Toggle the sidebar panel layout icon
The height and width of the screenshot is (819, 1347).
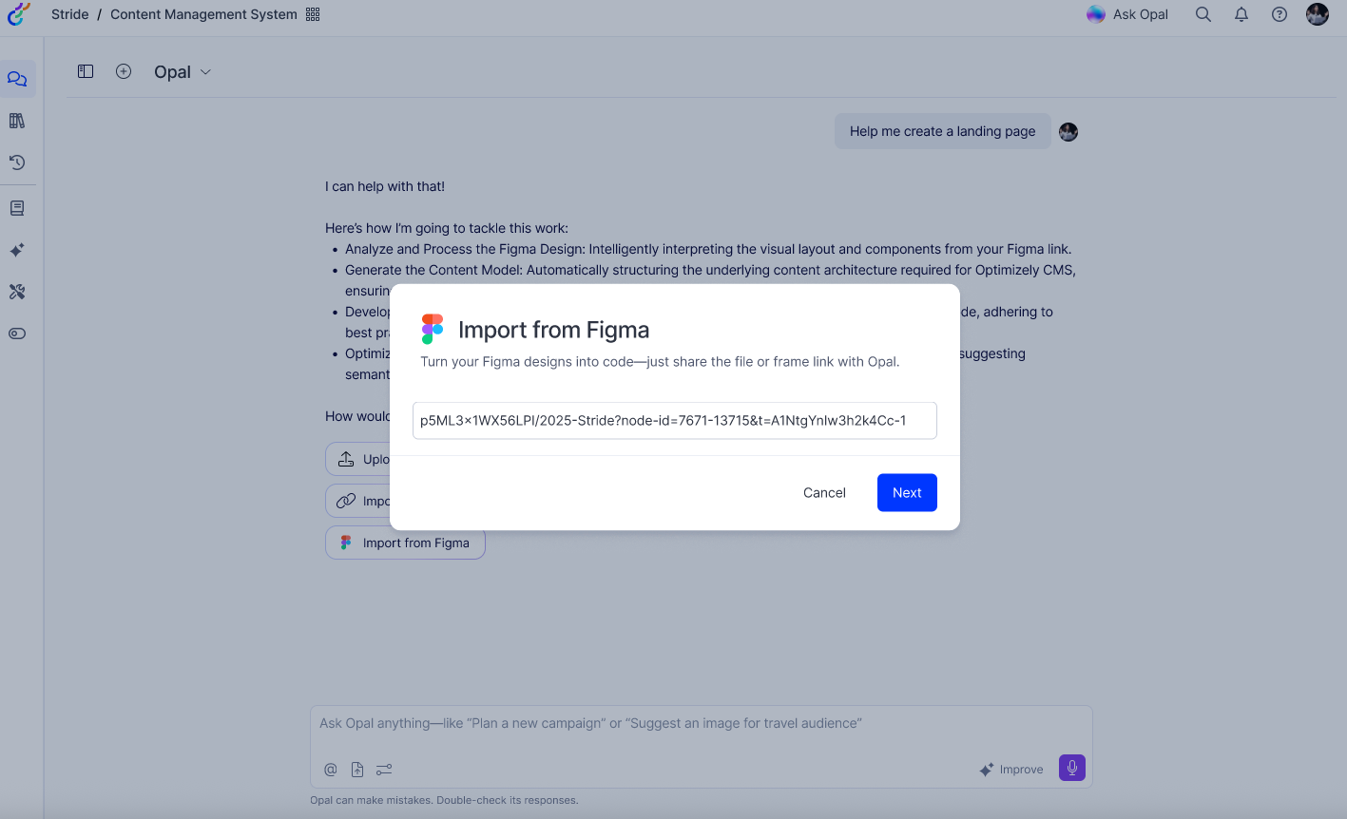click(x=86, y=71)
